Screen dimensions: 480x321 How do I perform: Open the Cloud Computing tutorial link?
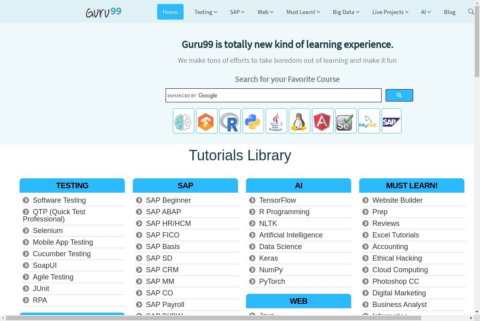(400, 270)
